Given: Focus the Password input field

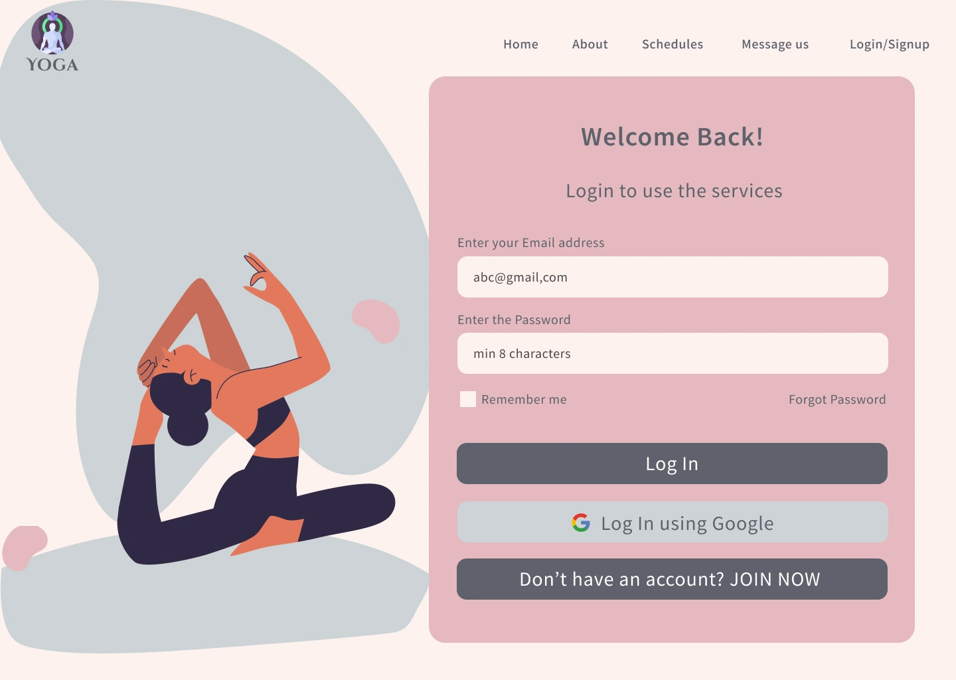Looking at the screenshot, I should click(x=673, y=353).
